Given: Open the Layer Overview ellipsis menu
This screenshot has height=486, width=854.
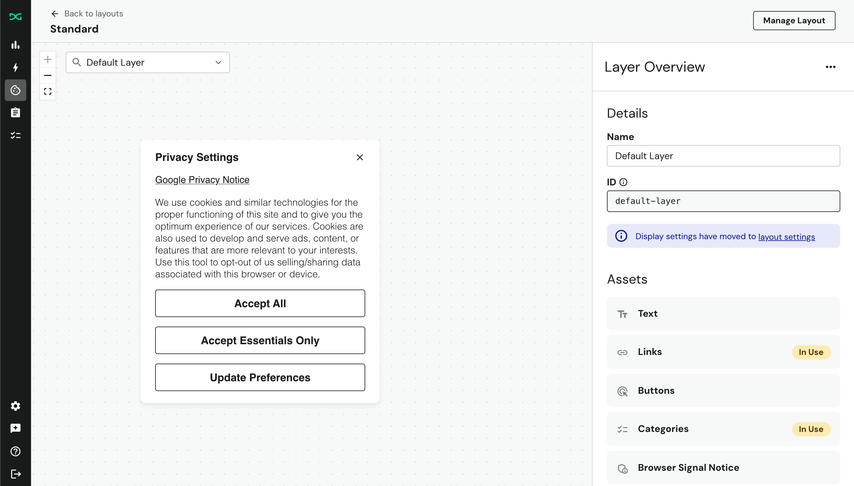Looking at the screenshot, I should [831, 67].
